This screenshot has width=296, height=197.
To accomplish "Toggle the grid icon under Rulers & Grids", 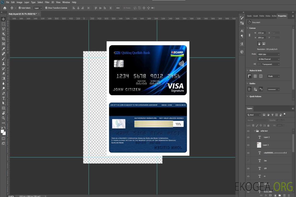I will (255, 76).
